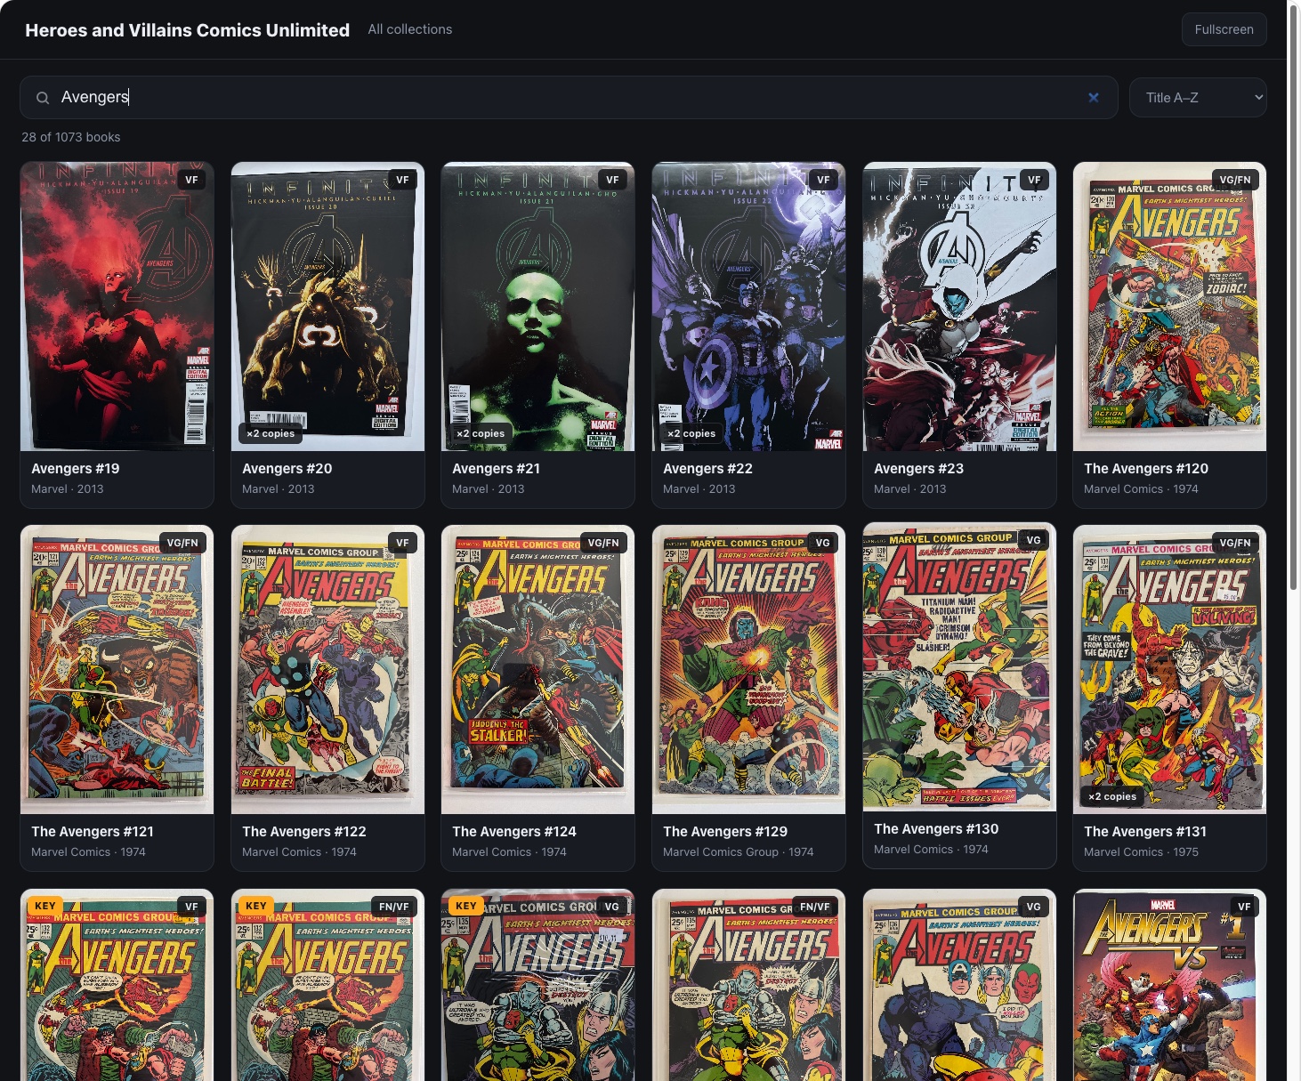Open the Avengers #19 cover thumbnail

(x=117, y=306)
